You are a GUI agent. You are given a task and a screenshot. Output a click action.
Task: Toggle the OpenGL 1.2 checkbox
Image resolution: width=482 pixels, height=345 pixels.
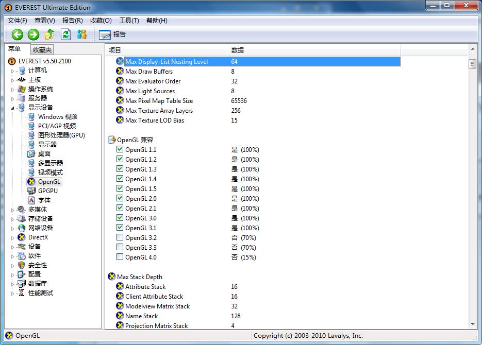[120, 159]
